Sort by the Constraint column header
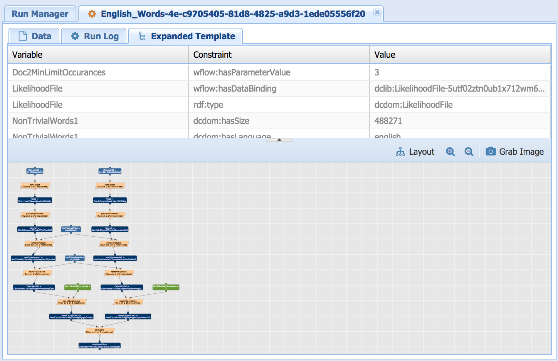Viewport: 558px width, 361px height. 279,55
